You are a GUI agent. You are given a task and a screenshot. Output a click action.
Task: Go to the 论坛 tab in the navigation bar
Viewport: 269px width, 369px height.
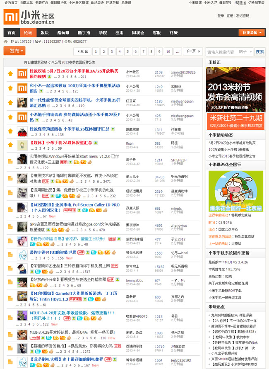[x=28, y=33]
